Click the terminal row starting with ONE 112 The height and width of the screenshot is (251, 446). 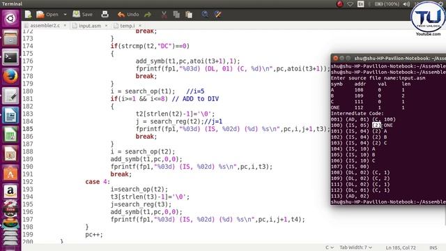tap(367, 107)
